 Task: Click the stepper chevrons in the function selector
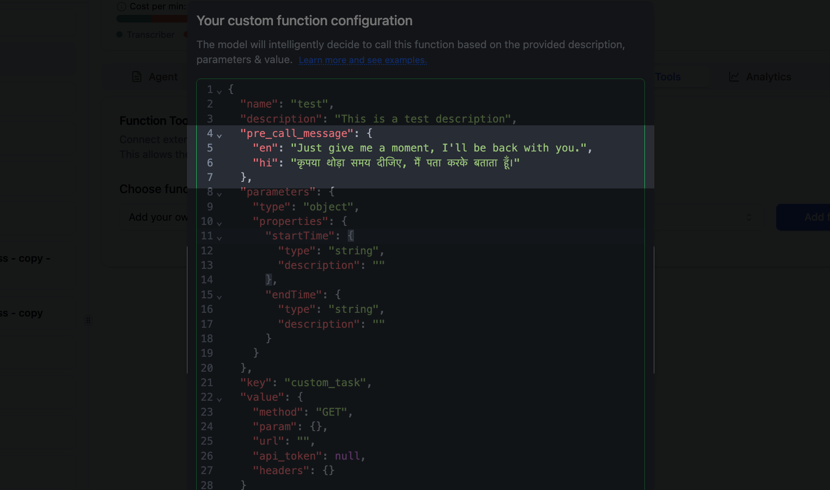pyautogui.click(x=748, y=217)
